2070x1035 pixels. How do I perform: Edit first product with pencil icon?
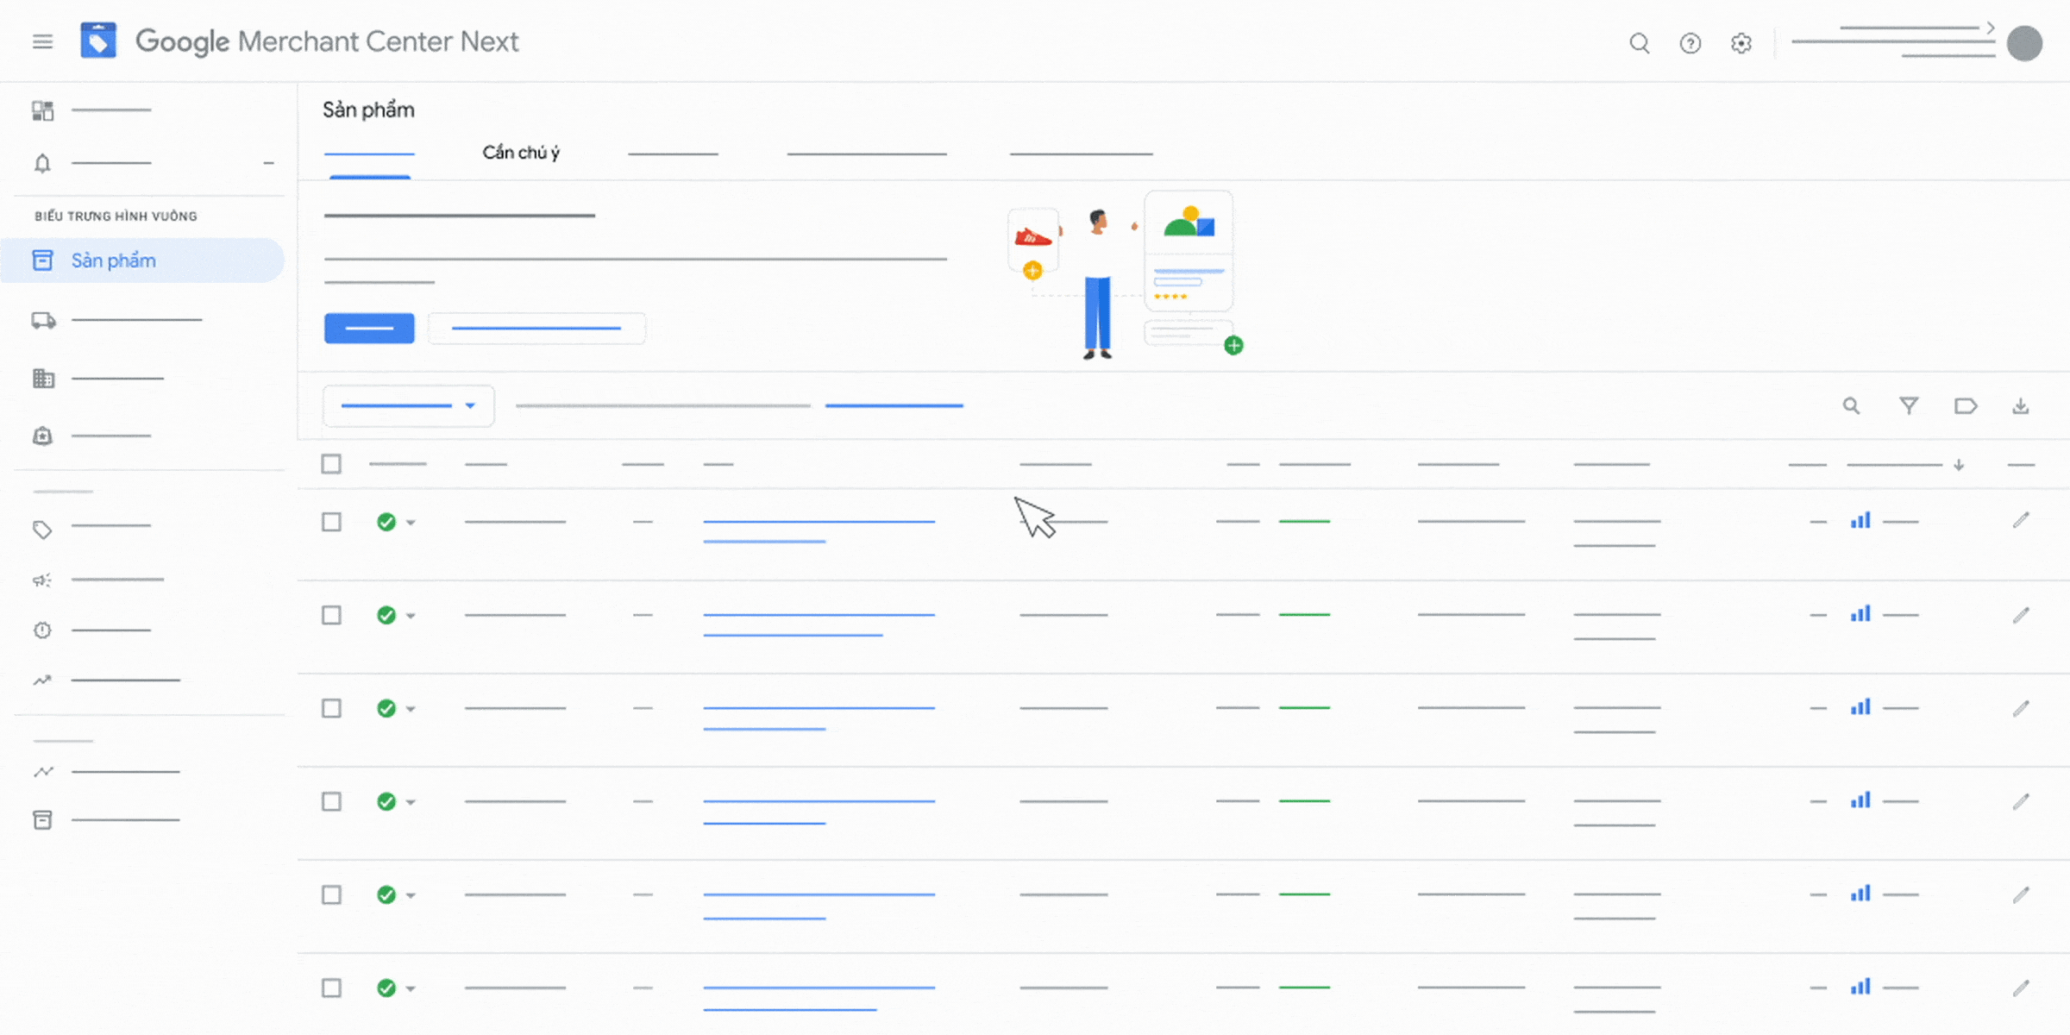click(x=2020, y=520)
